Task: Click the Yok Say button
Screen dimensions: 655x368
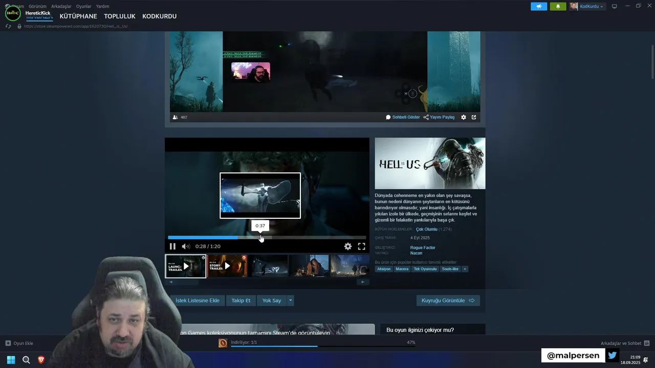Action: click(x=272, y=301)
